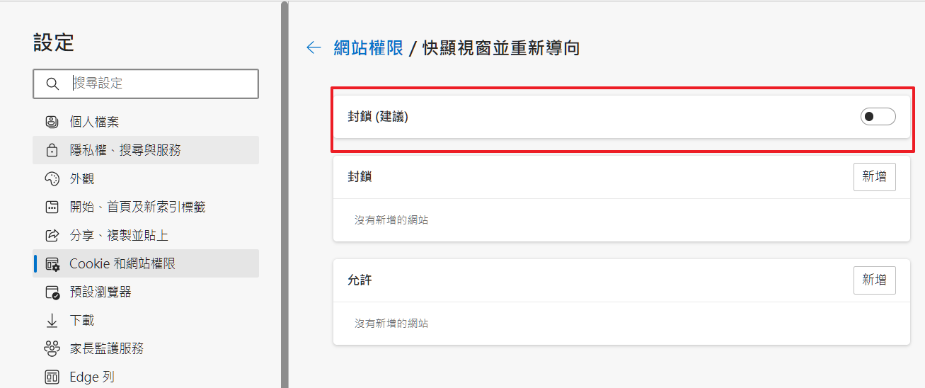Go back using the left arrow

[314, 47]
